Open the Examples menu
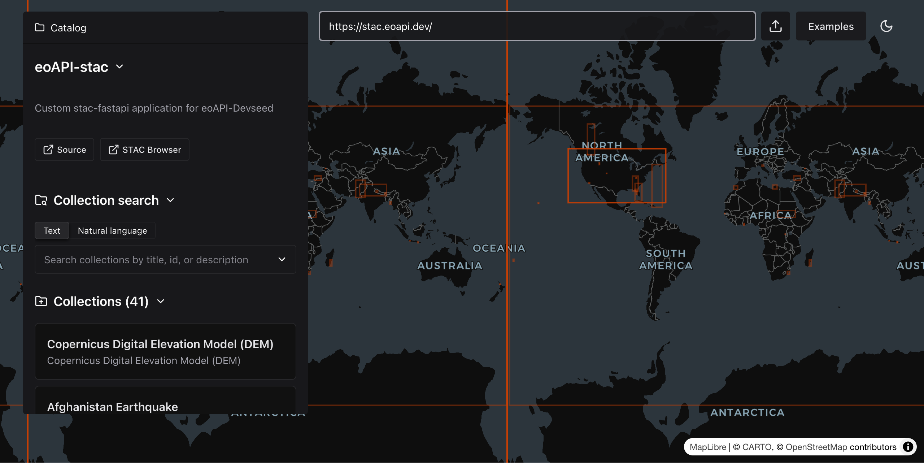 (x=831, y=26)
